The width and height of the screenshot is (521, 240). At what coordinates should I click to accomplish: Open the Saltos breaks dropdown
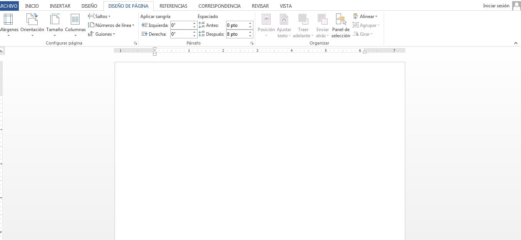99,17
